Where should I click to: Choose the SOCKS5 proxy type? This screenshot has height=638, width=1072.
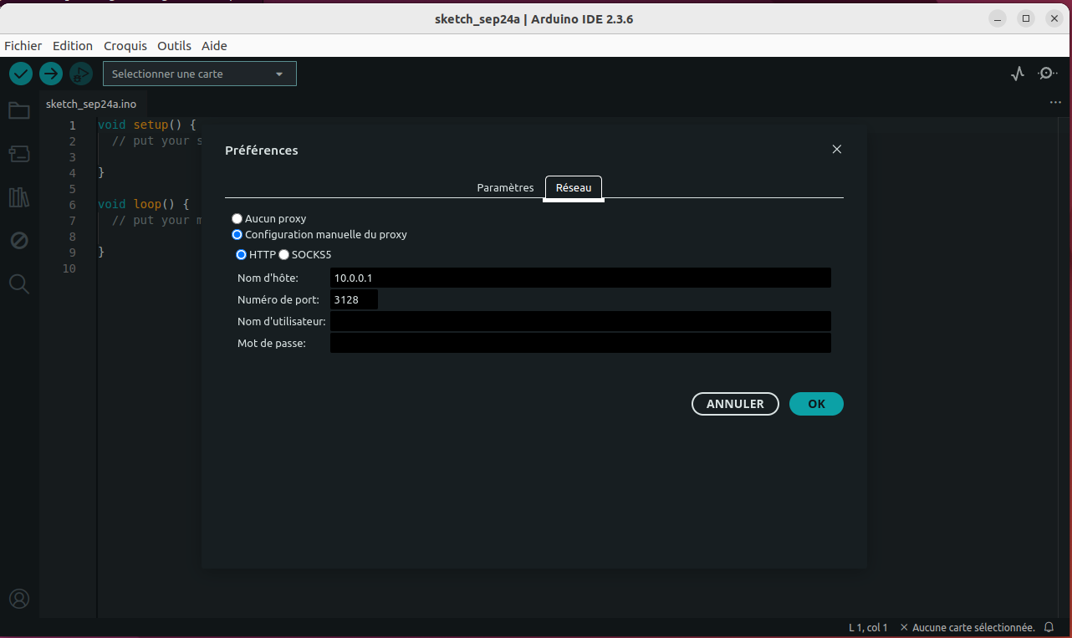[x=284, y=255]
